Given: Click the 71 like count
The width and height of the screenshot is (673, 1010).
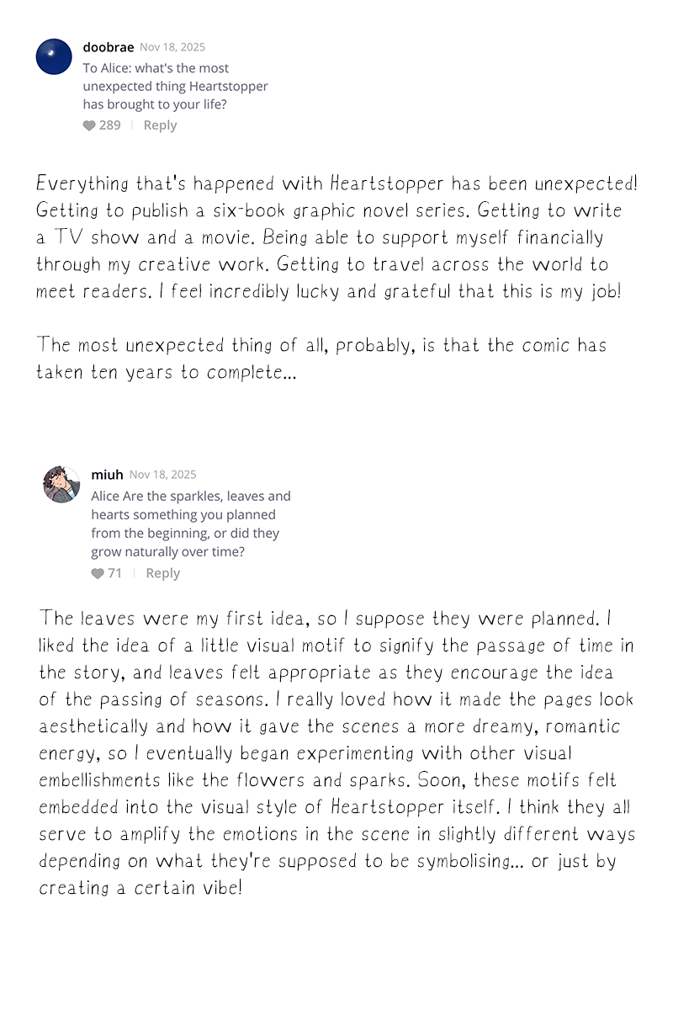Looking at the screenshot, I should click(115, 574).
